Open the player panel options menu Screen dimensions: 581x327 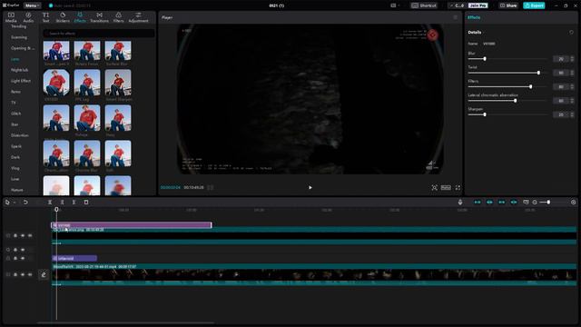tap(456, 17)
